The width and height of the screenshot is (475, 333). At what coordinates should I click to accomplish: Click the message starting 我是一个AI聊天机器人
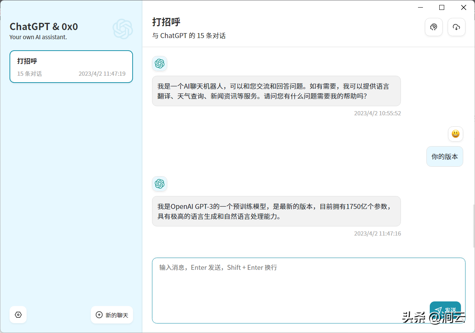pyautogui.click(x=276, y=91)
